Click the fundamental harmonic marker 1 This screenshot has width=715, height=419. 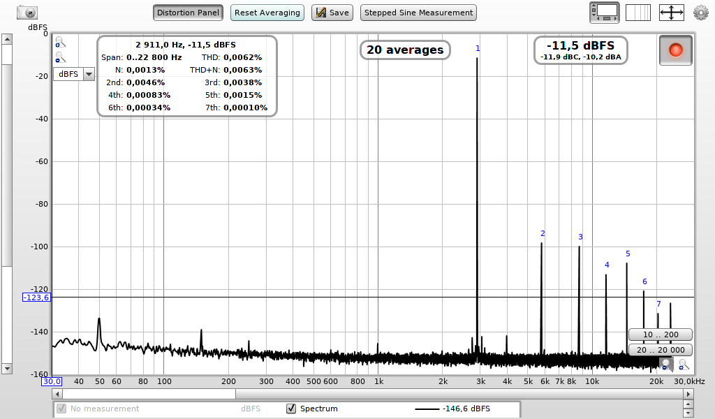pyautogui.click(x=478, y=48)
